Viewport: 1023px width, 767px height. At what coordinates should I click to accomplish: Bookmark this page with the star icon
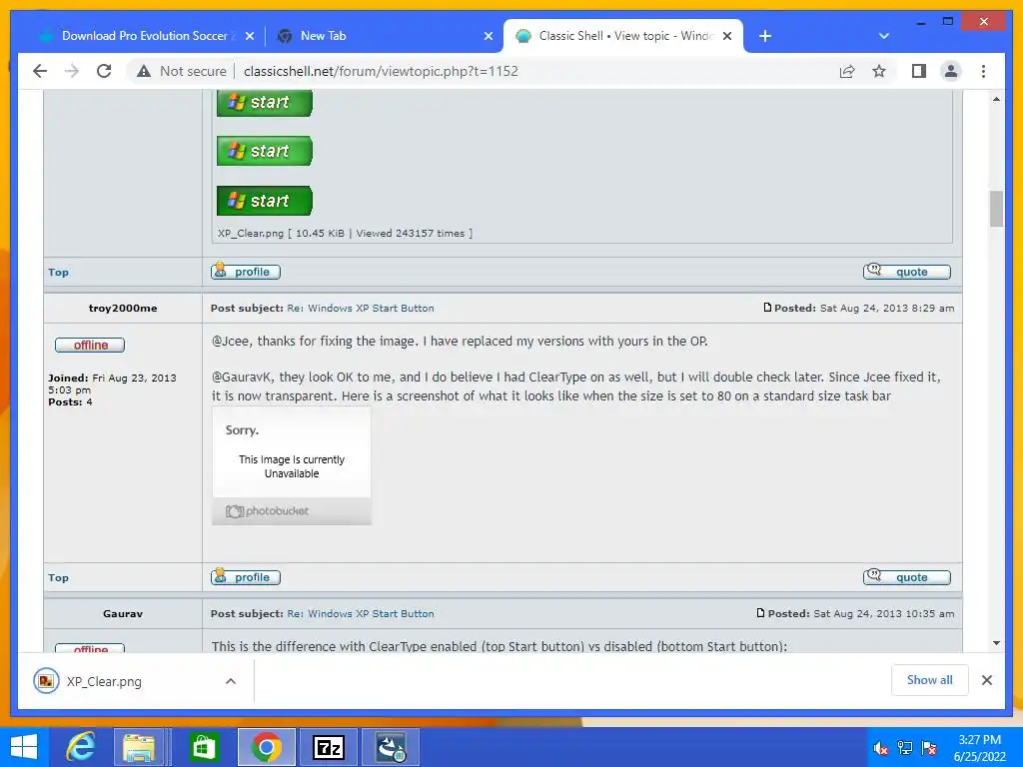coord(879,71)
